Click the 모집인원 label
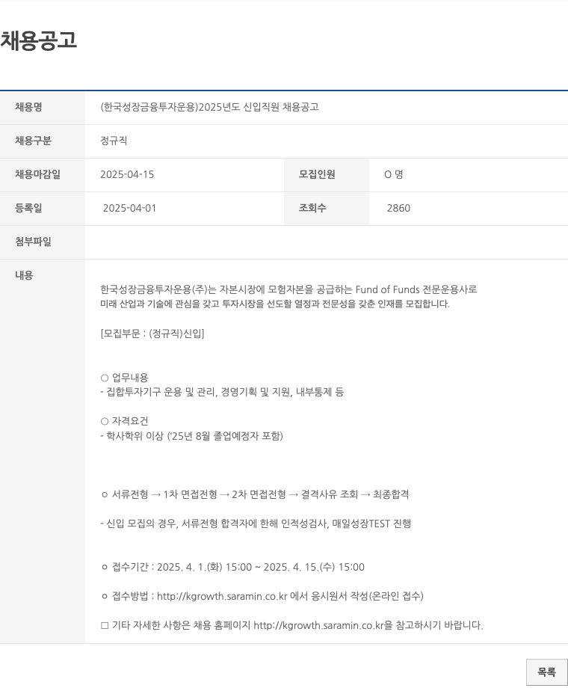 tap(317, 174)
